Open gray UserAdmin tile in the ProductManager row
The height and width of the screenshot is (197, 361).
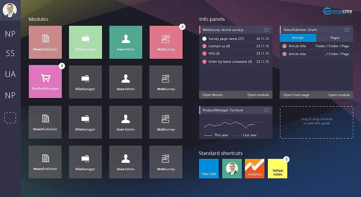(126, 82)
